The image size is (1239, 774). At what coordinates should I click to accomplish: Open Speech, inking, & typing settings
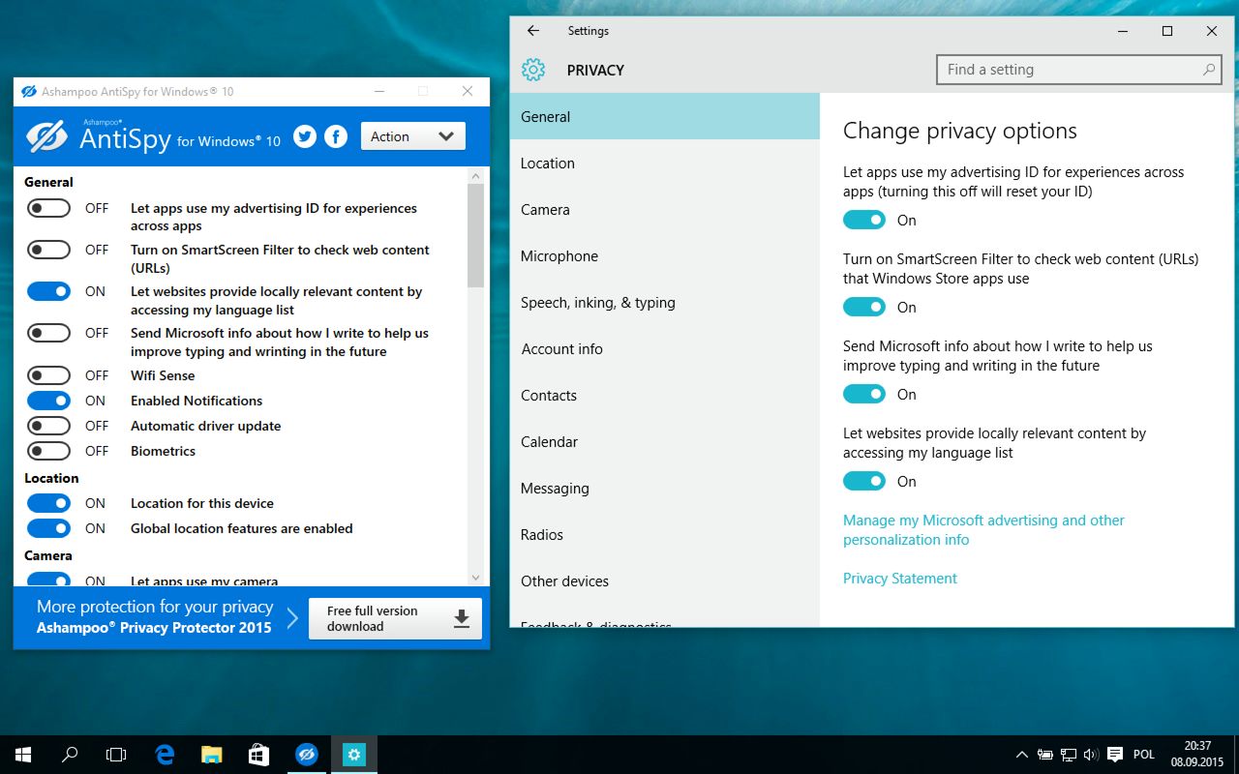(665, 303)
